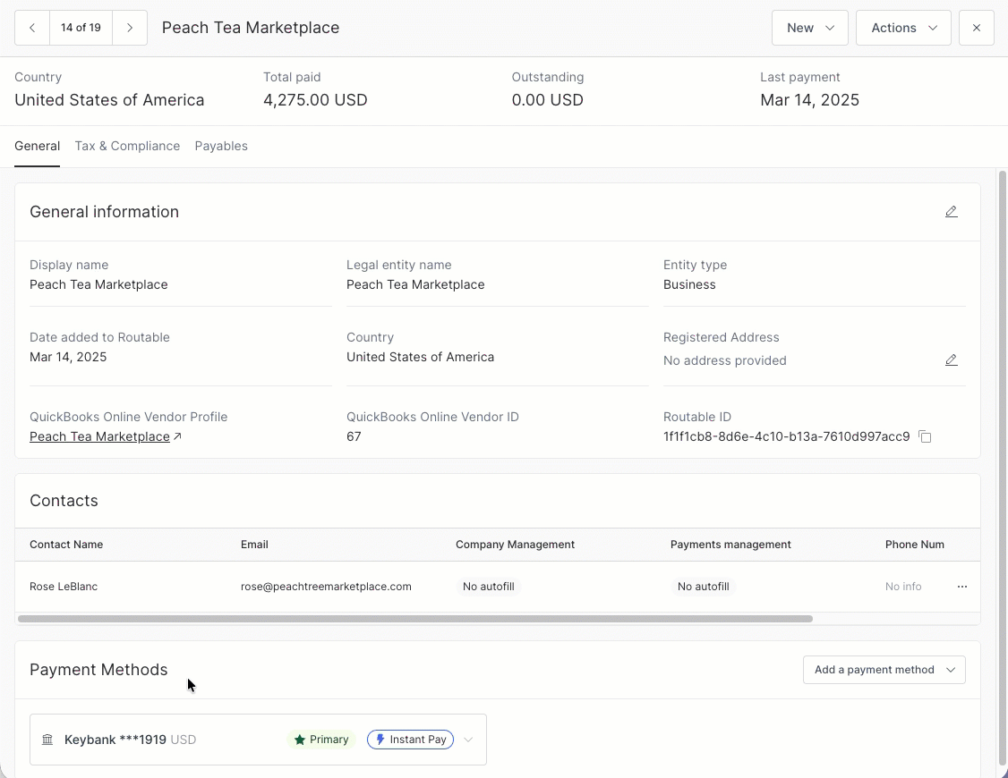Click the Contact Name column header
This screenshot has width=1008, height=778.
pyautogui.click(x=66, y=545)
